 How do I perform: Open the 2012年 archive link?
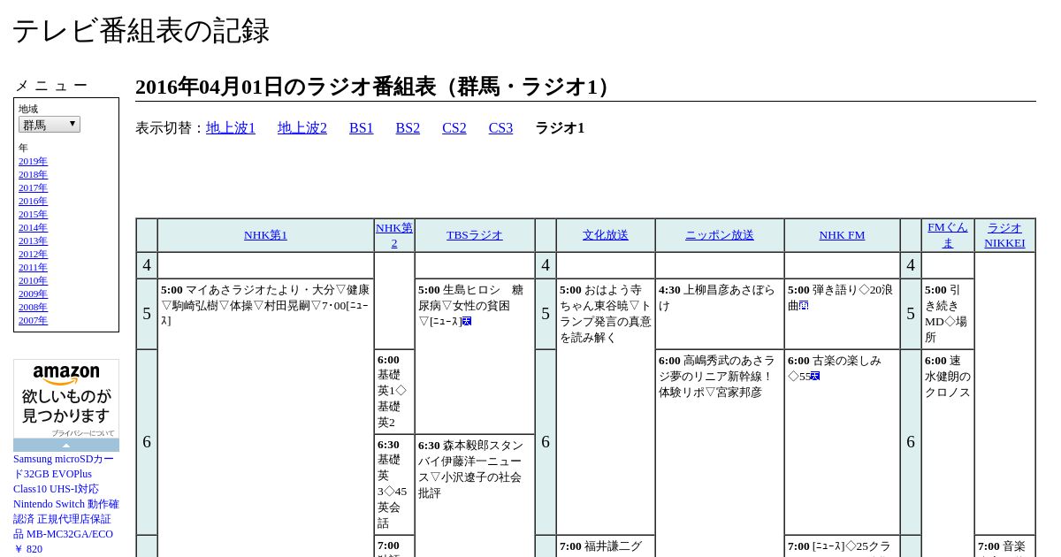33,254
